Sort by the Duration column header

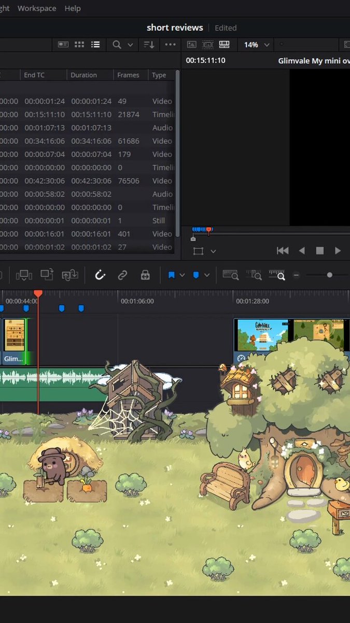(84, 75)
